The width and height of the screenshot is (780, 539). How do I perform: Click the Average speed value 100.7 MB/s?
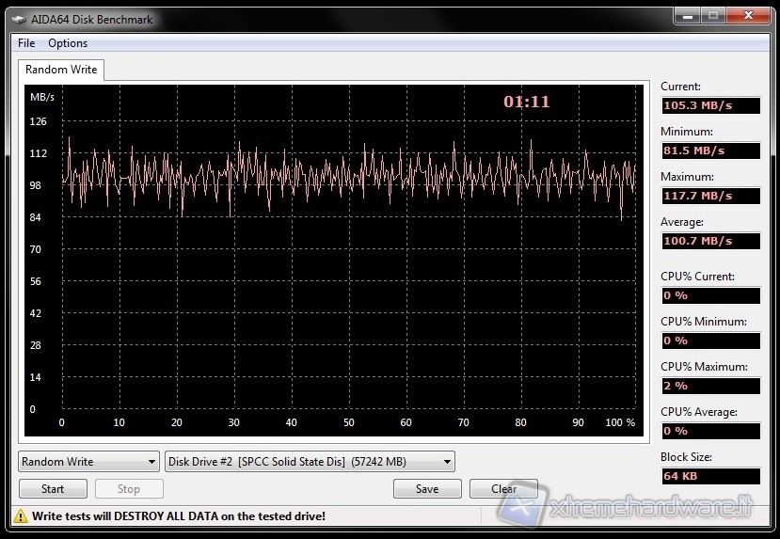(x=709, y=241)
